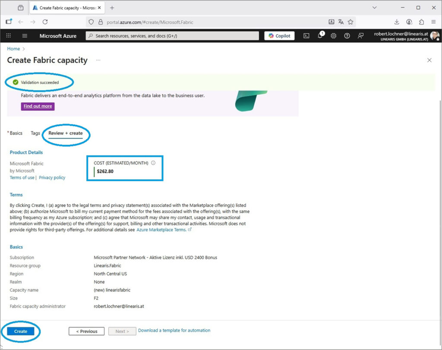Image resolution: width=442 pixels, height=350 pixels.
Task: Open the translate page icon
Action: pos(341,22)
